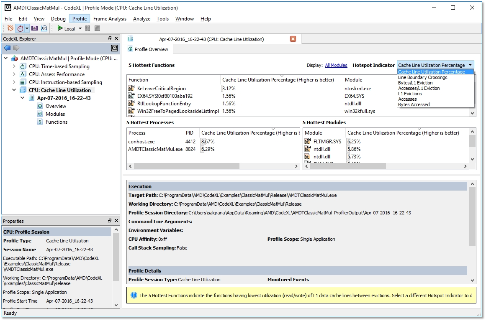Switch to Debug mode bug icon
486x321 pixels.
pos(10,28)
